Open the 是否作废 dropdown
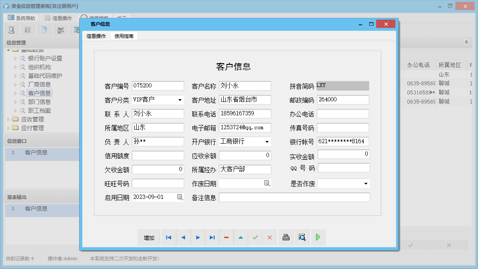478x269 pixels. (365, 184)
